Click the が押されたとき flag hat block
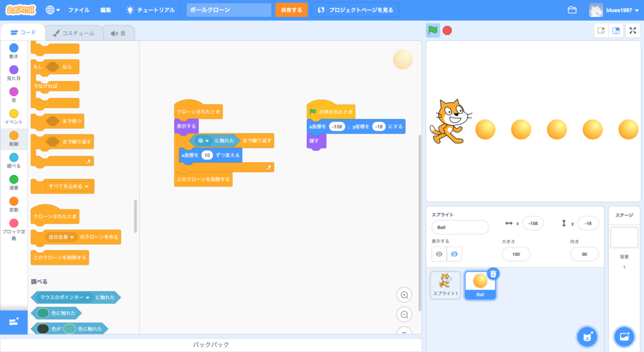The height and width of the screenshot is (352, 644). click(x=331, y=111)
